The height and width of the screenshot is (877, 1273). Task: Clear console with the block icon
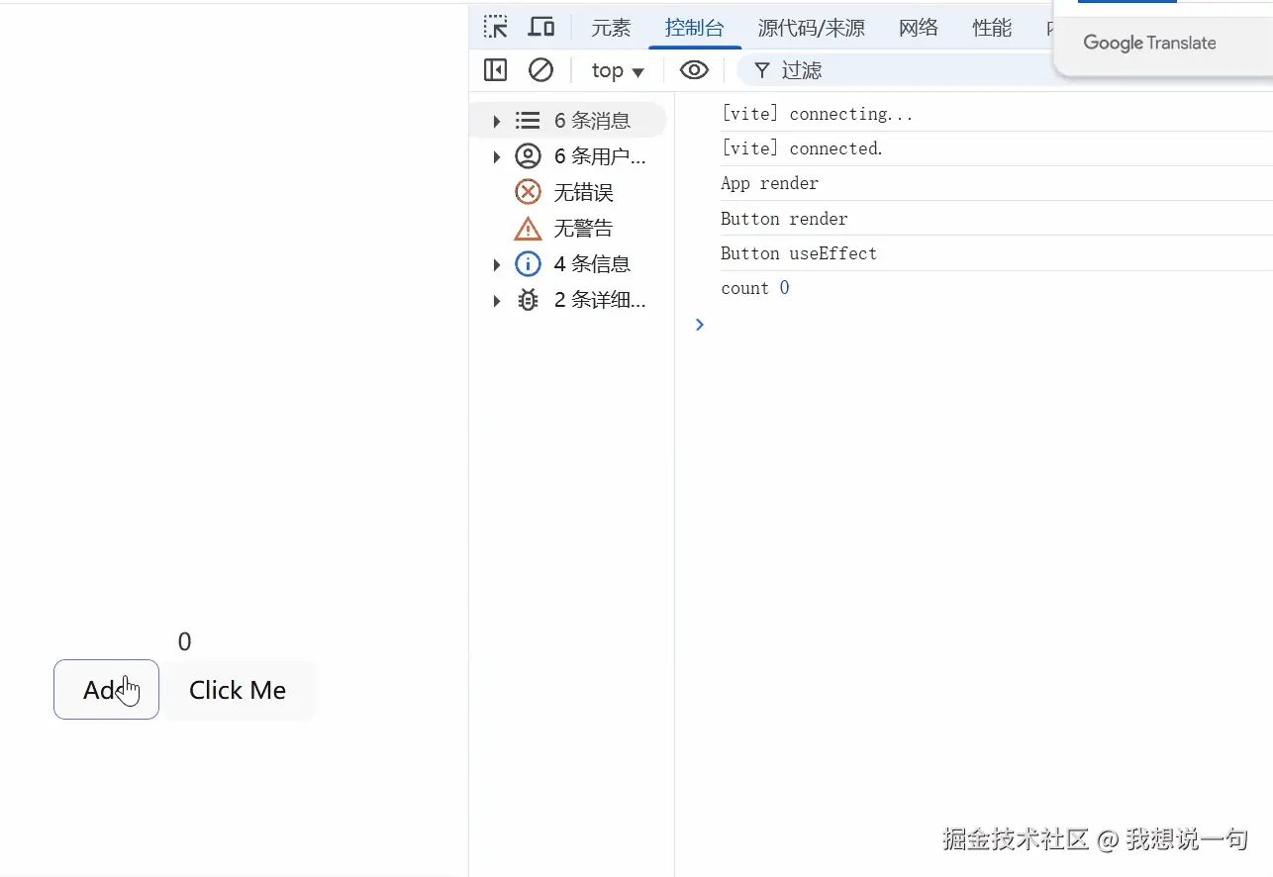540,70
